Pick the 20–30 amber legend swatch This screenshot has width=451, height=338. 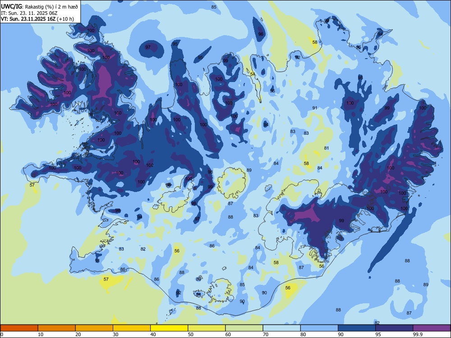tap(94, 328)
